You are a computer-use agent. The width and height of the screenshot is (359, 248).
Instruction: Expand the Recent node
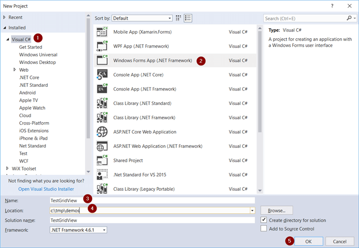[4, 17]
